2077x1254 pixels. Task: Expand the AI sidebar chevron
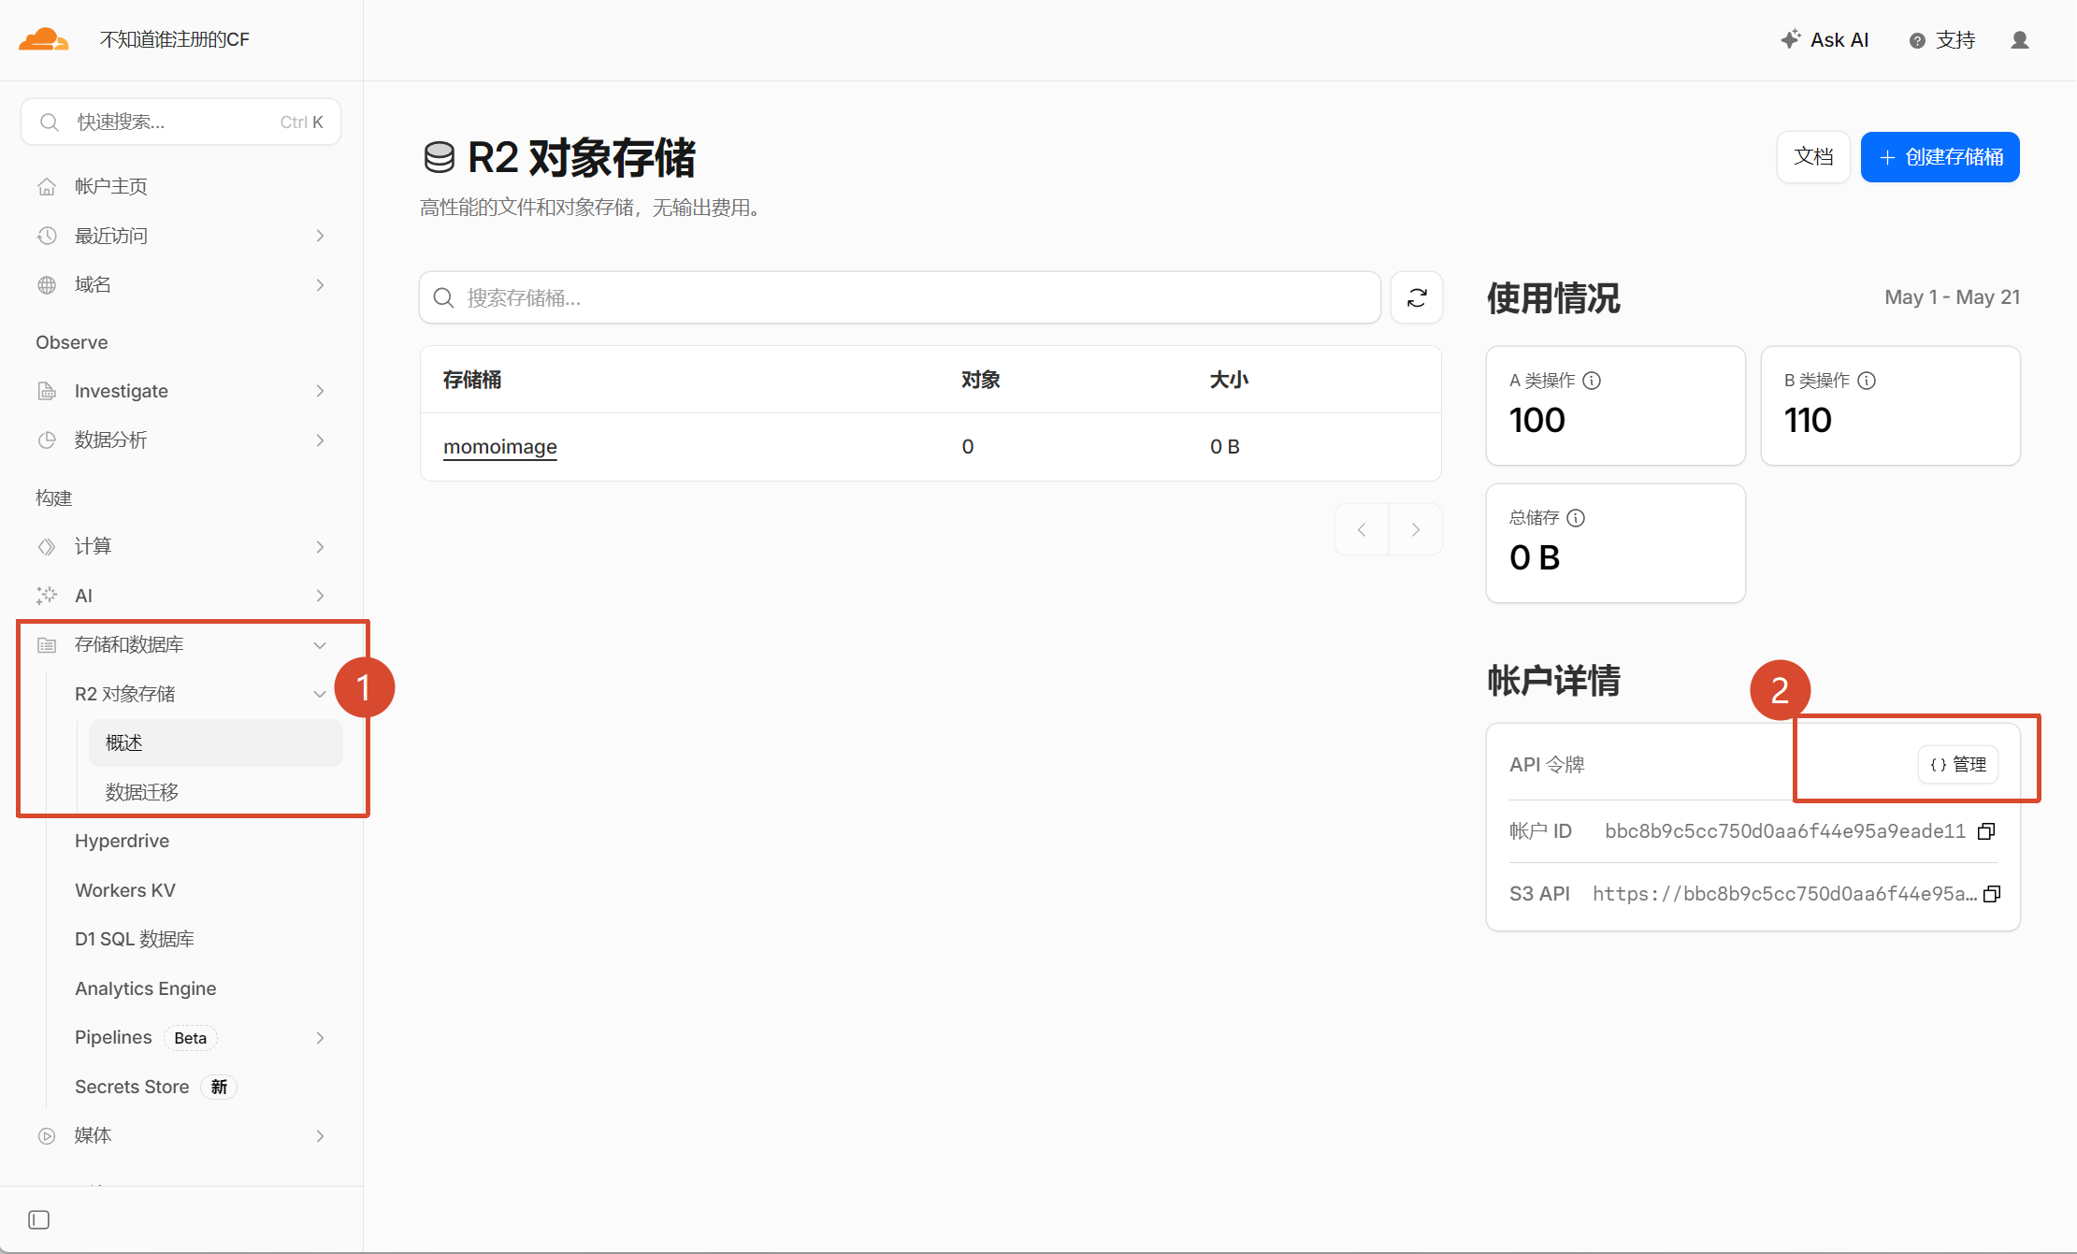click(x=320, y=596)
